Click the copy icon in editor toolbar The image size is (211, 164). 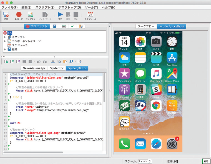59,62
